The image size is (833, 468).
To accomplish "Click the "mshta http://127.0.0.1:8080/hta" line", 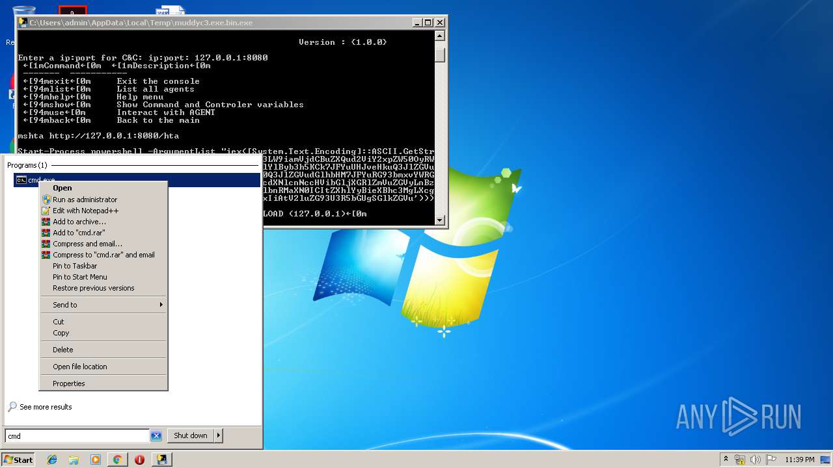I will tap(98, 136).
